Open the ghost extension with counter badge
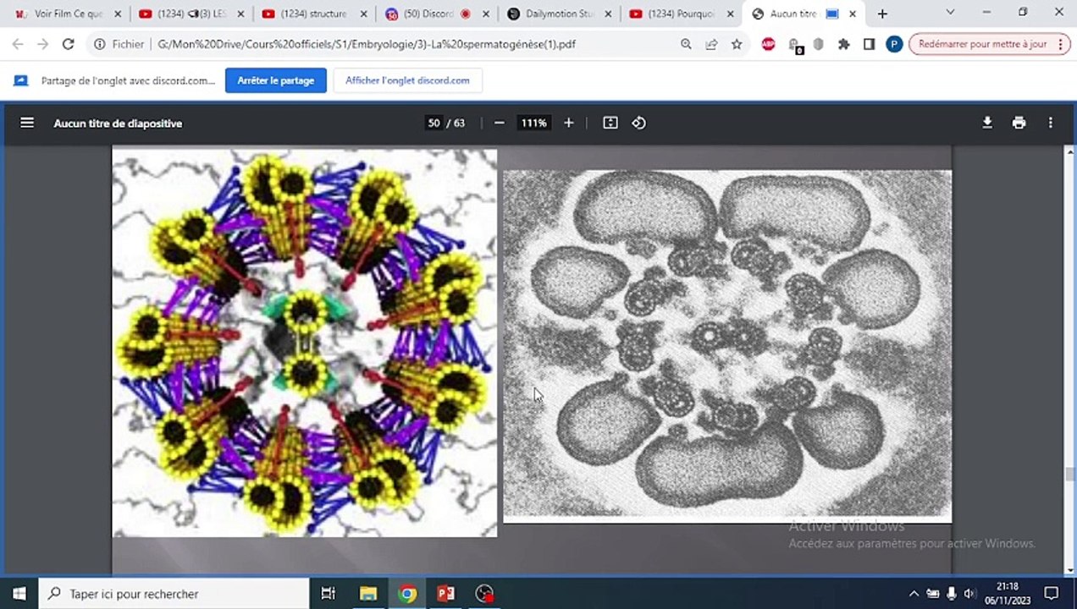This screenshot has height=609, width=1077. [794, 45]
